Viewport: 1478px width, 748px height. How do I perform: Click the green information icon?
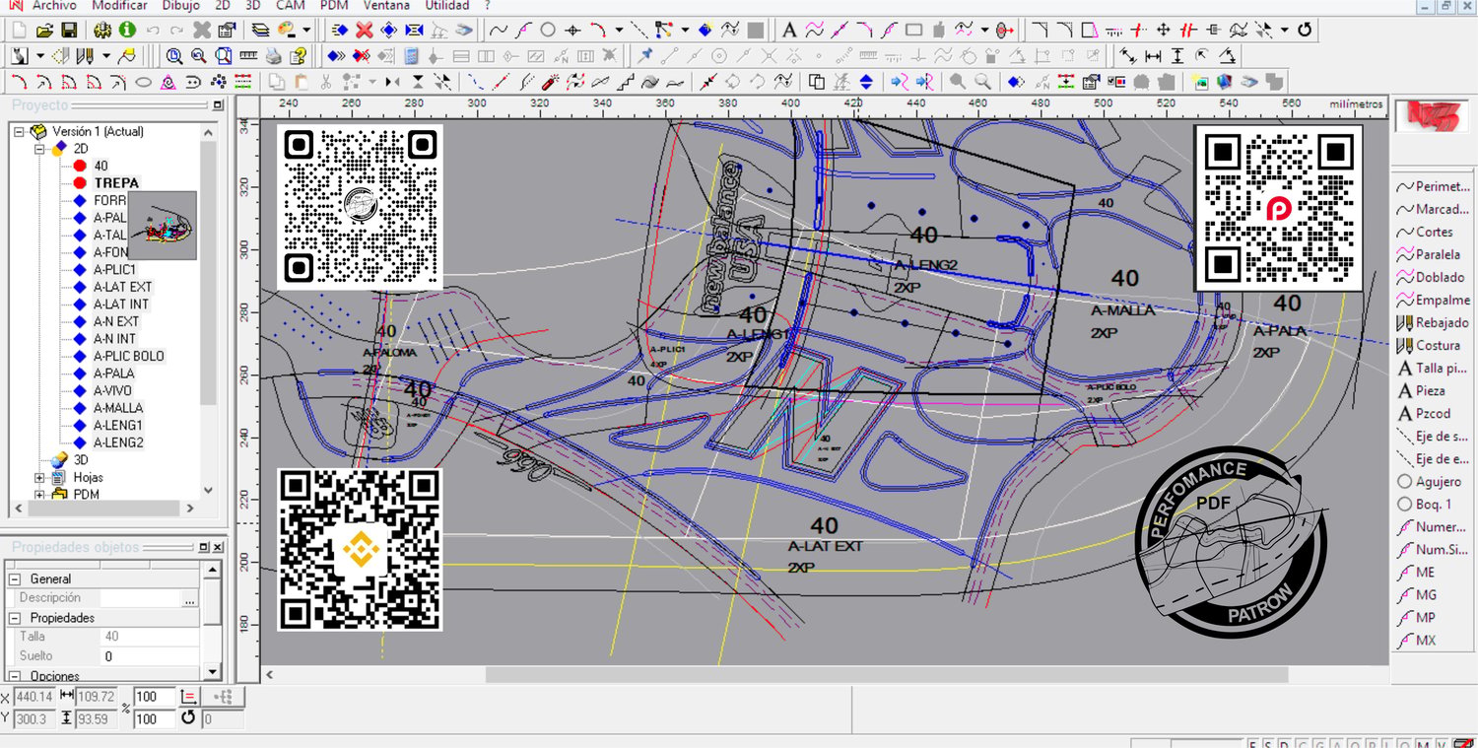(127, 31)
